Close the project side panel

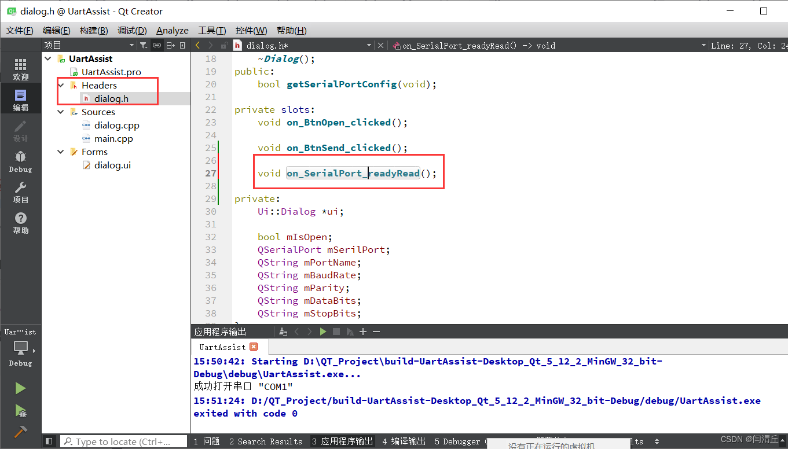click(183, 45)
